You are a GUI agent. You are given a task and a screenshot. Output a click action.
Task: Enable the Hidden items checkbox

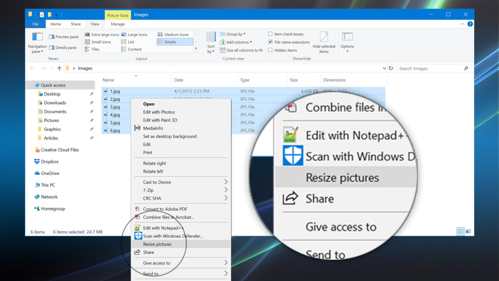coord(270,50)
